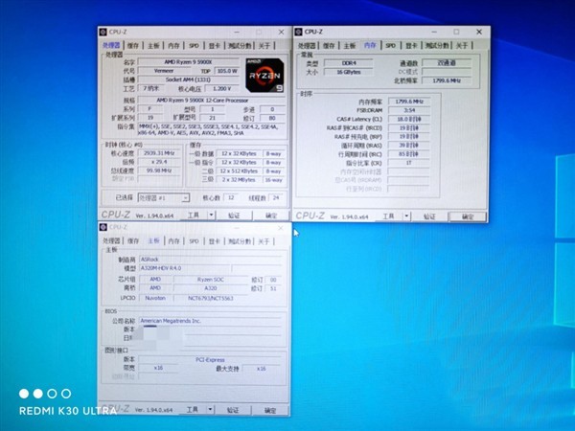This screenshot has height=431, width=575.
Task: Click the 105.0 W TDP value
Action: tap(226, 71)
